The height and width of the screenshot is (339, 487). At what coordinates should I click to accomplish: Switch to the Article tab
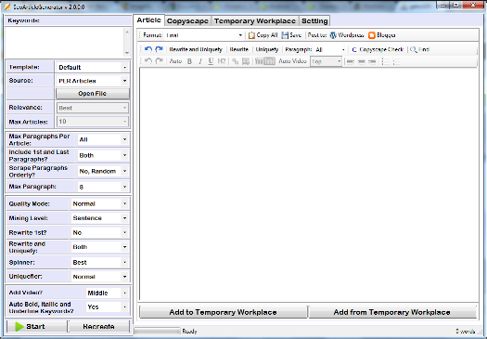coord(148,20)
